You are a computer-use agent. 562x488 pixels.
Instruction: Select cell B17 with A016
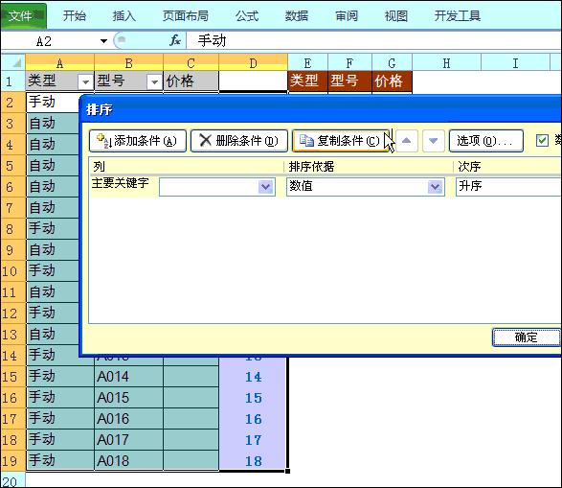pos(128,419)
